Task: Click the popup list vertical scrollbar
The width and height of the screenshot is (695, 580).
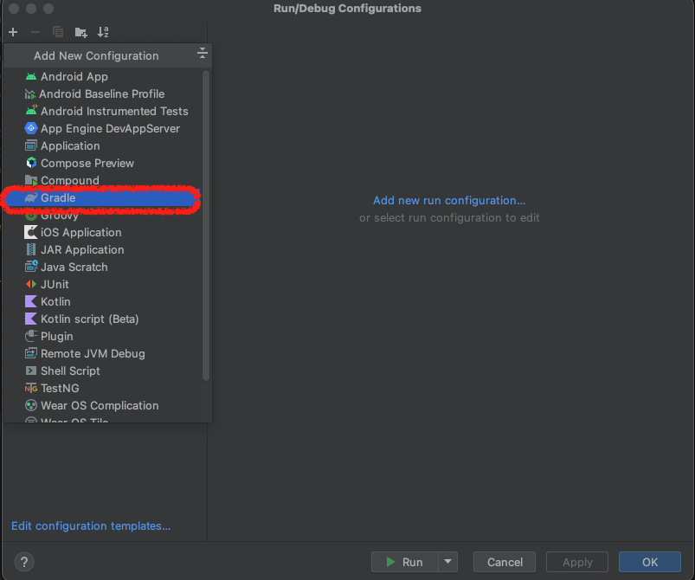Action: 206,225
